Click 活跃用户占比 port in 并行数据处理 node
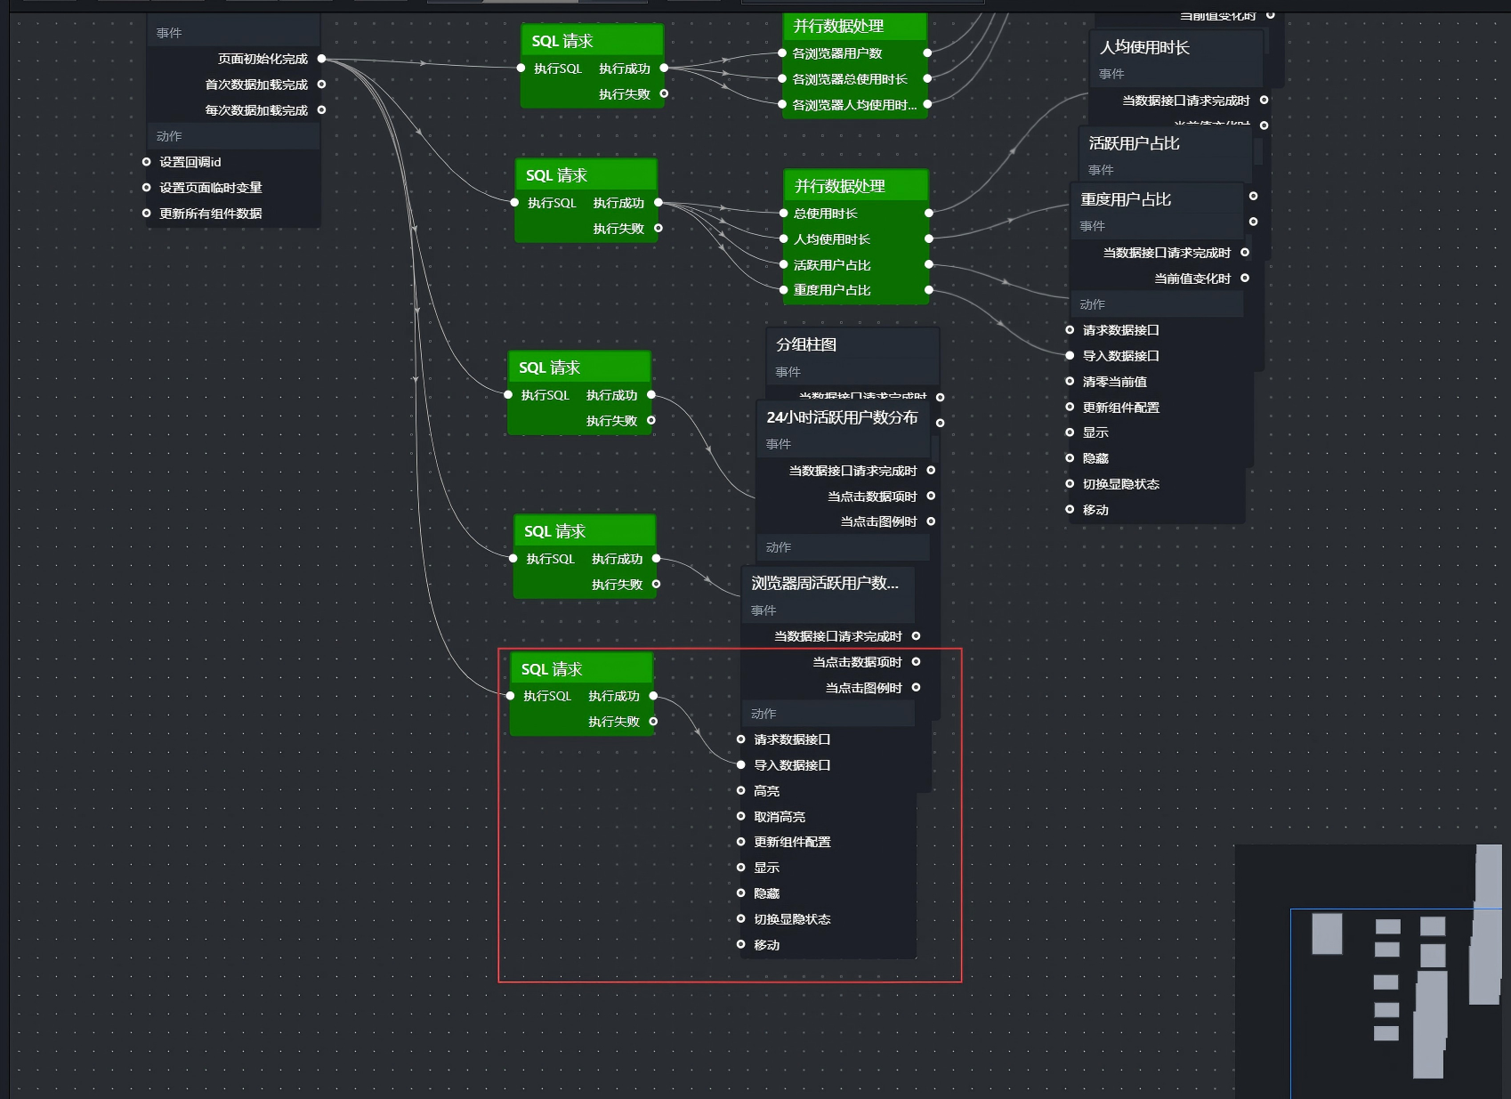 click(832, 265)
